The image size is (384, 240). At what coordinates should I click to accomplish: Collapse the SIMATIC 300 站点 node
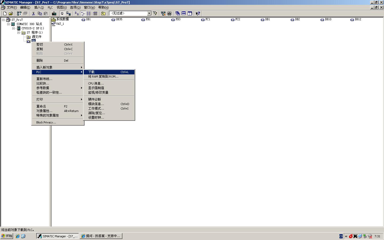click(8, 24)
